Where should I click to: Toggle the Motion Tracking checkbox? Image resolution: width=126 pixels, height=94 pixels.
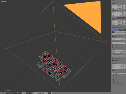tap(114, 80)
